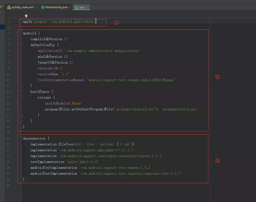Click the applicationId string value
The height and width of the screenshot is (202, 256).
coord(102,51)
